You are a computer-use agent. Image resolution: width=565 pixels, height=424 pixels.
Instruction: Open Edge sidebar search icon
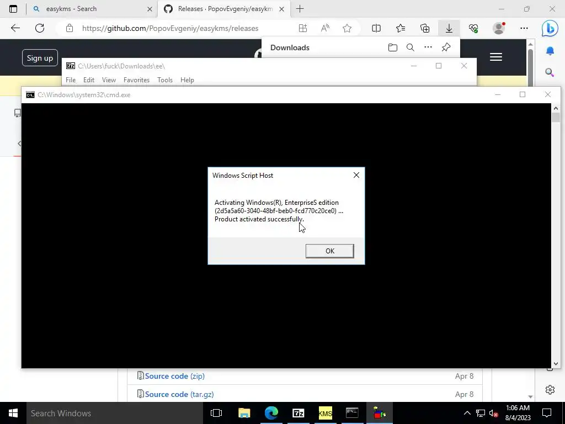coord(550,73)
